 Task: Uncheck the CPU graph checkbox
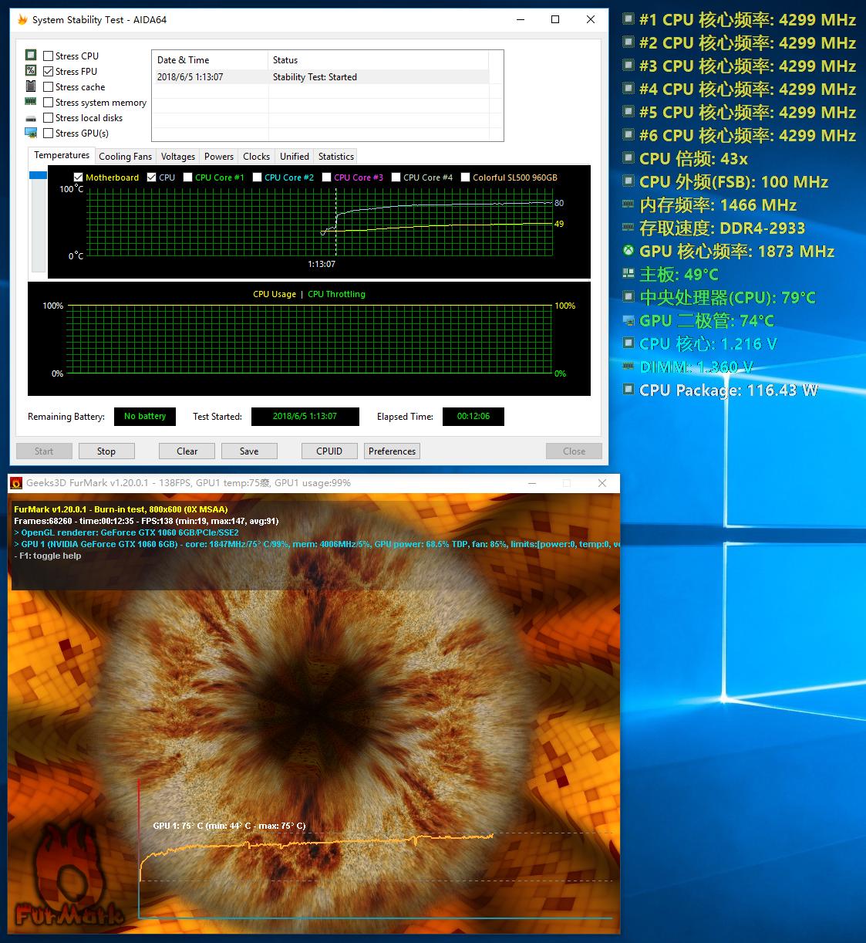click(152, 177)
